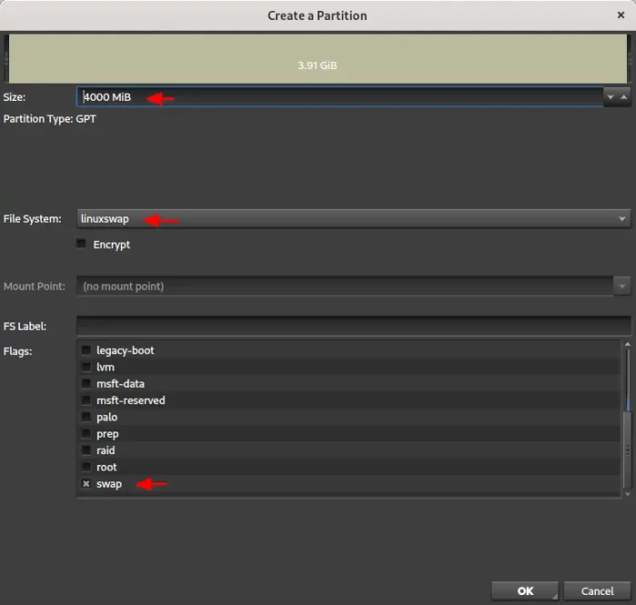Check the msft-data flag
This screenshot has width=636, height=605.
click(86, 383)
